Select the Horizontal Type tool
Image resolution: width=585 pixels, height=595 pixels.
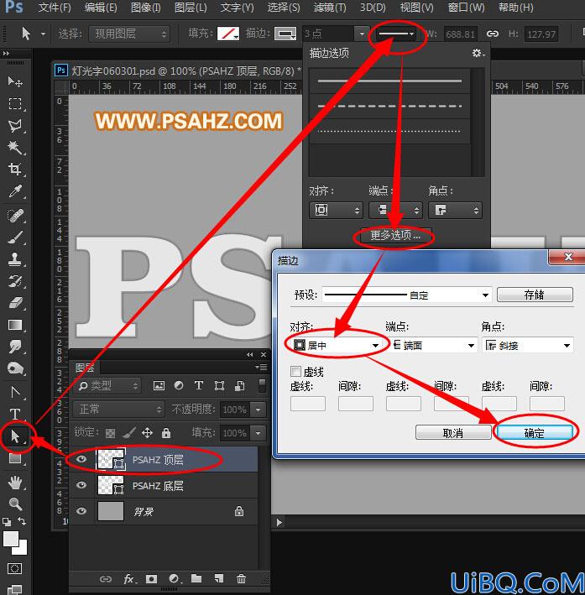(x=15, y=414)
